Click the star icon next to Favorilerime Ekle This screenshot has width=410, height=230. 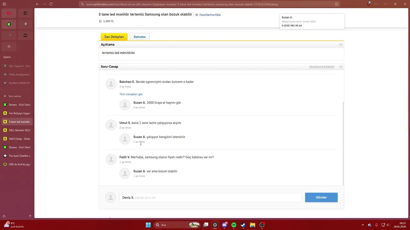coord(197,15)
